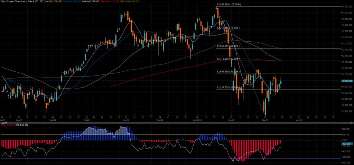This screenshot has width=354, height=165.
Task: Select the 13,218.985 (78.60%) Fibonacci label
Action: click(x=228, y=28)
